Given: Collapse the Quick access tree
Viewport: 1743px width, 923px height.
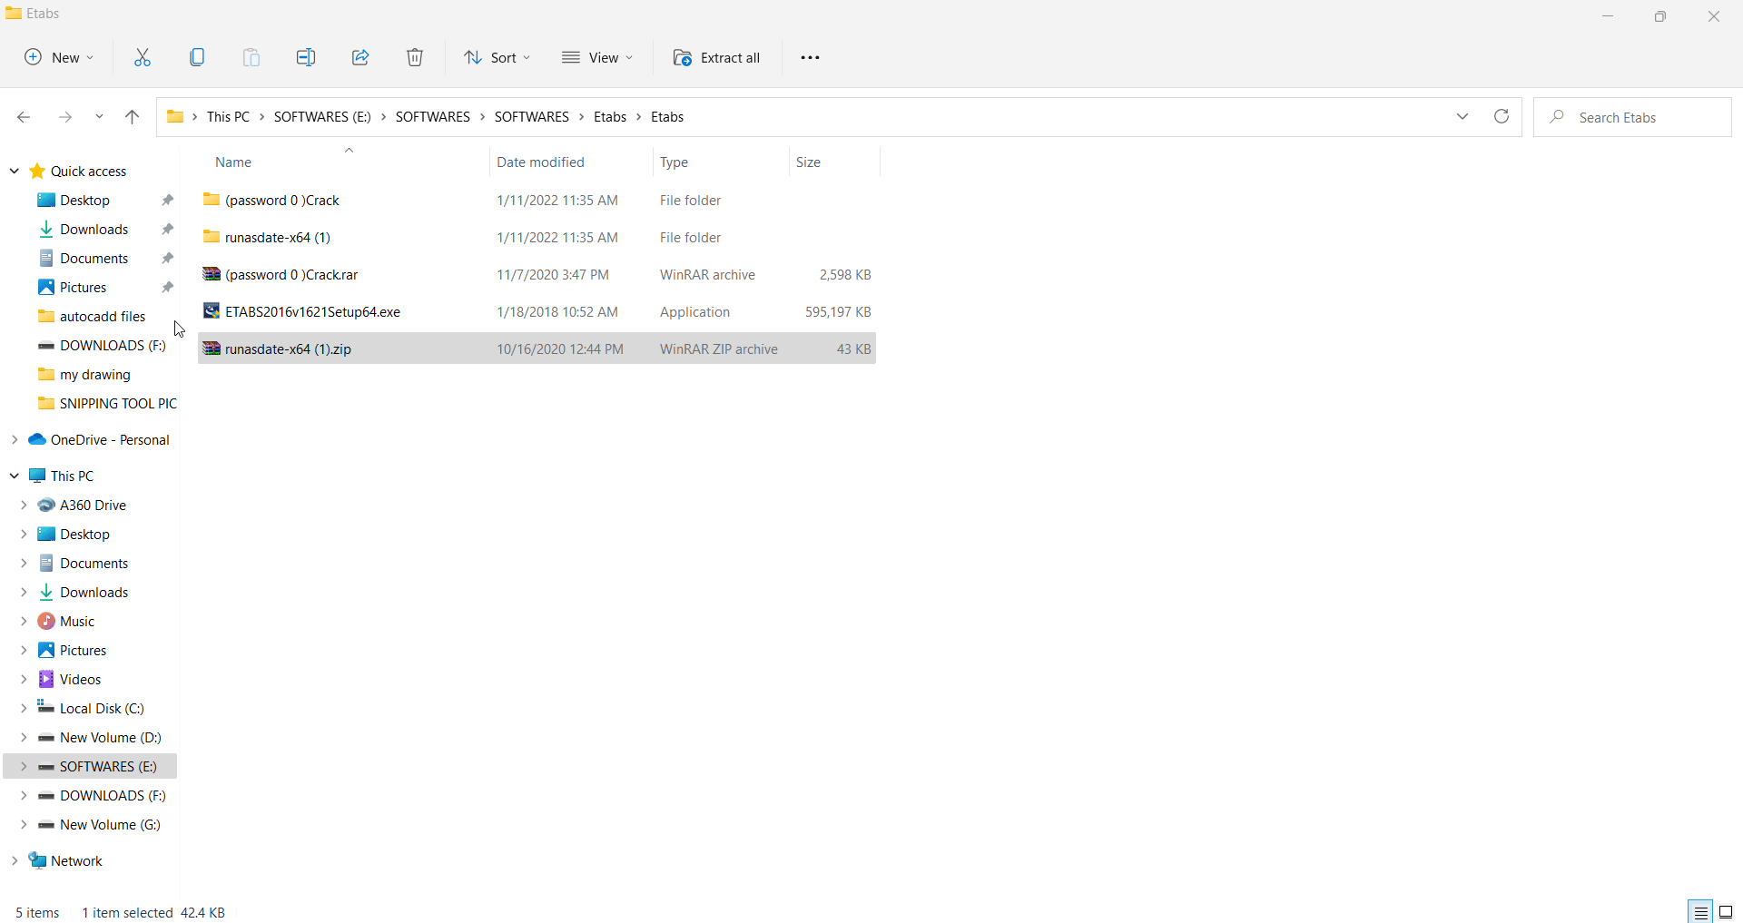Looking at the screenshot, I should pos(15,171).
